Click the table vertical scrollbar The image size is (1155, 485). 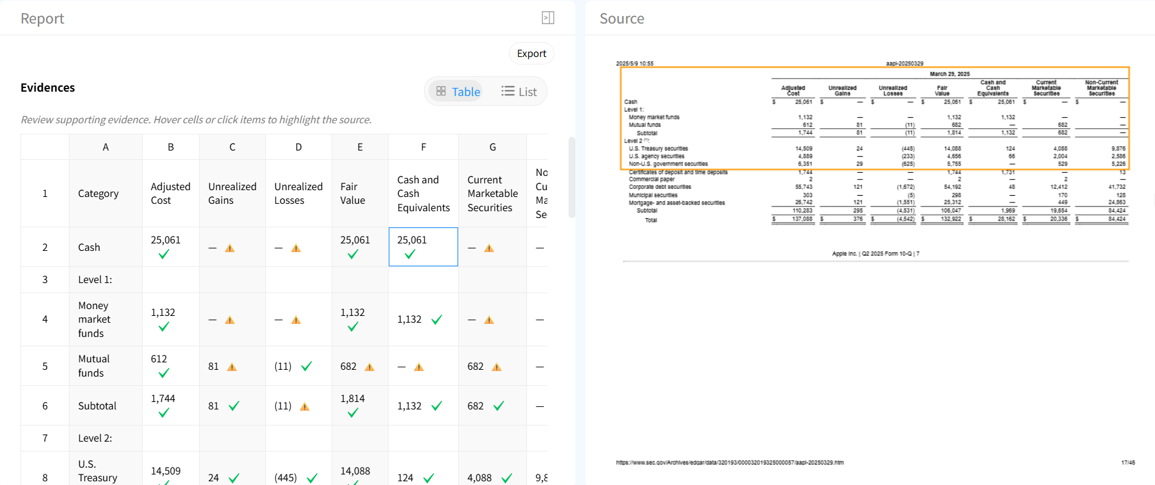[x=572, y=177]
